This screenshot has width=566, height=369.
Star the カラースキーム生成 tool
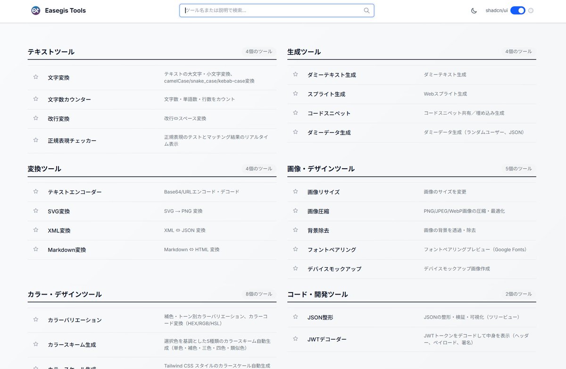click(36, 344)
